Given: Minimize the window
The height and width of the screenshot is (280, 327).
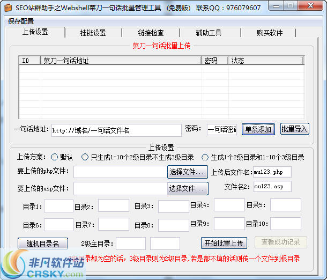Looking at the screenshot, I should click(x=276, y=6).
